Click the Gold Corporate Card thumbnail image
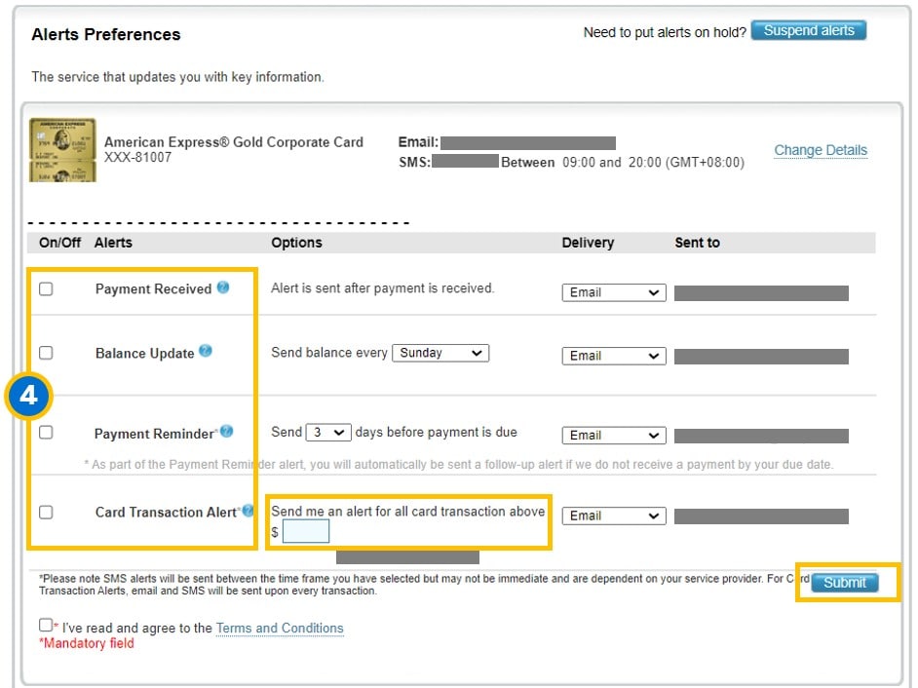 coord(61,150)
